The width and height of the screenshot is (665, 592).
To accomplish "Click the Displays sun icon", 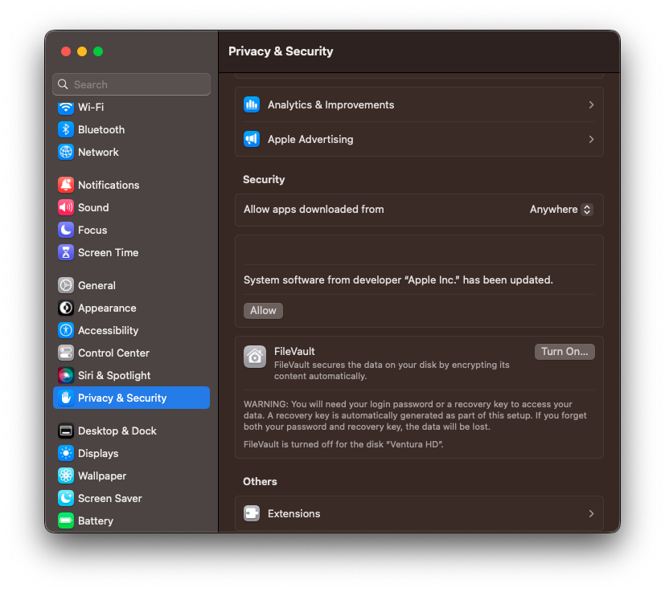I will (66, 453).
